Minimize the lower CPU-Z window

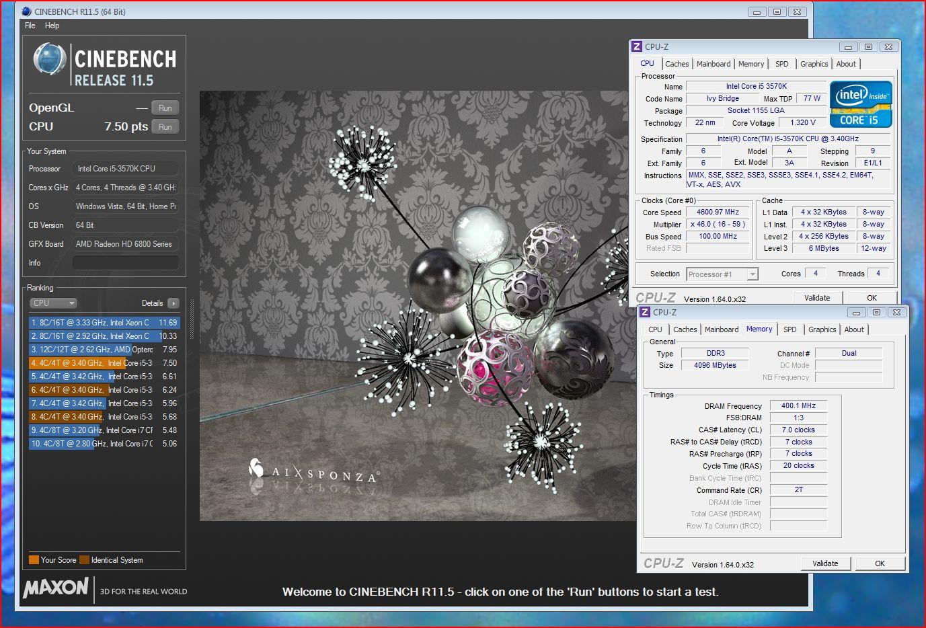click(x=857, y=312)
